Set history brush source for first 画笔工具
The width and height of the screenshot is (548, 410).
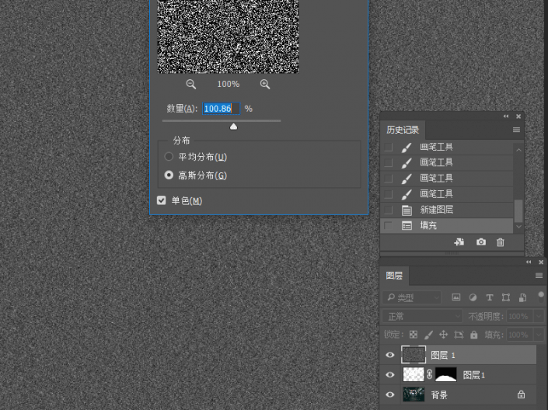click(389, 147)
